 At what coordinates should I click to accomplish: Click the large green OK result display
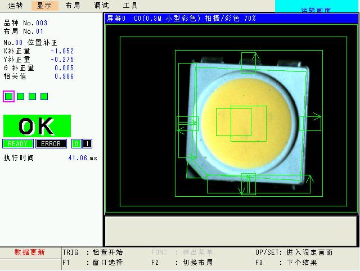tap(37, 126)
